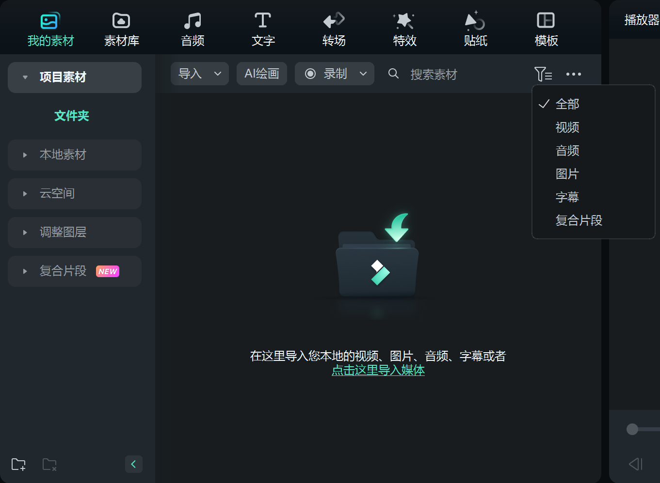Expand the 本地素材 section
660x483 pixels.
[25, 155]
